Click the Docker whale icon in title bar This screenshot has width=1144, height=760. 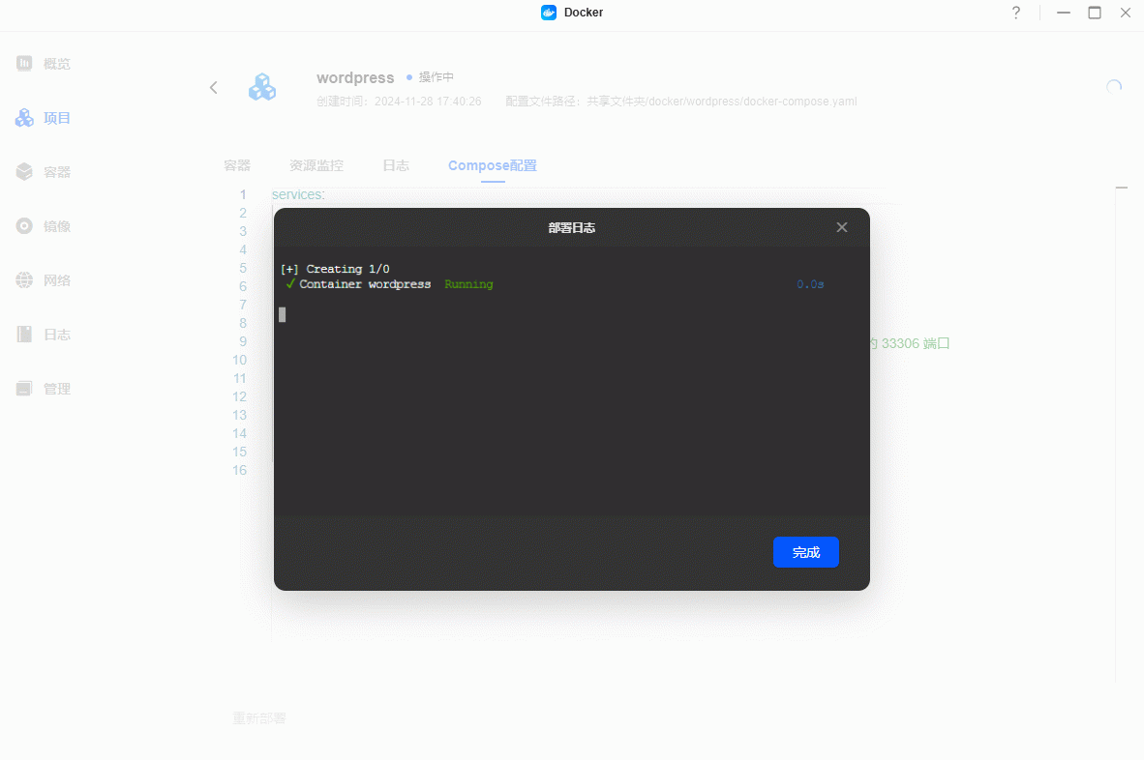click(549, 13)
